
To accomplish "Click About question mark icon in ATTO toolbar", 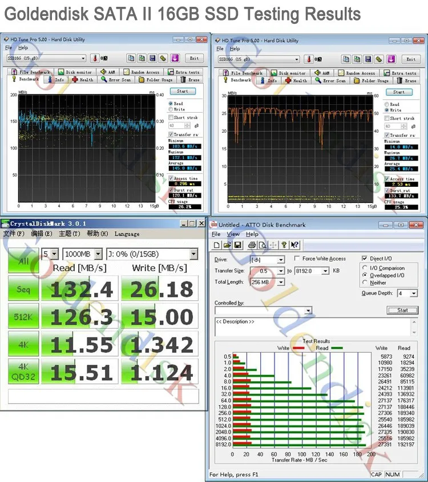I will [284, 245].
